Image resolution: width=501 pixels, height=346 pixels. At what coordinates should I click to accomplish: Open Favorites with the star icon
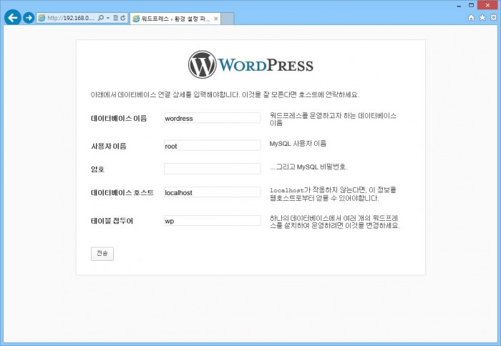[x=482, y=18]
